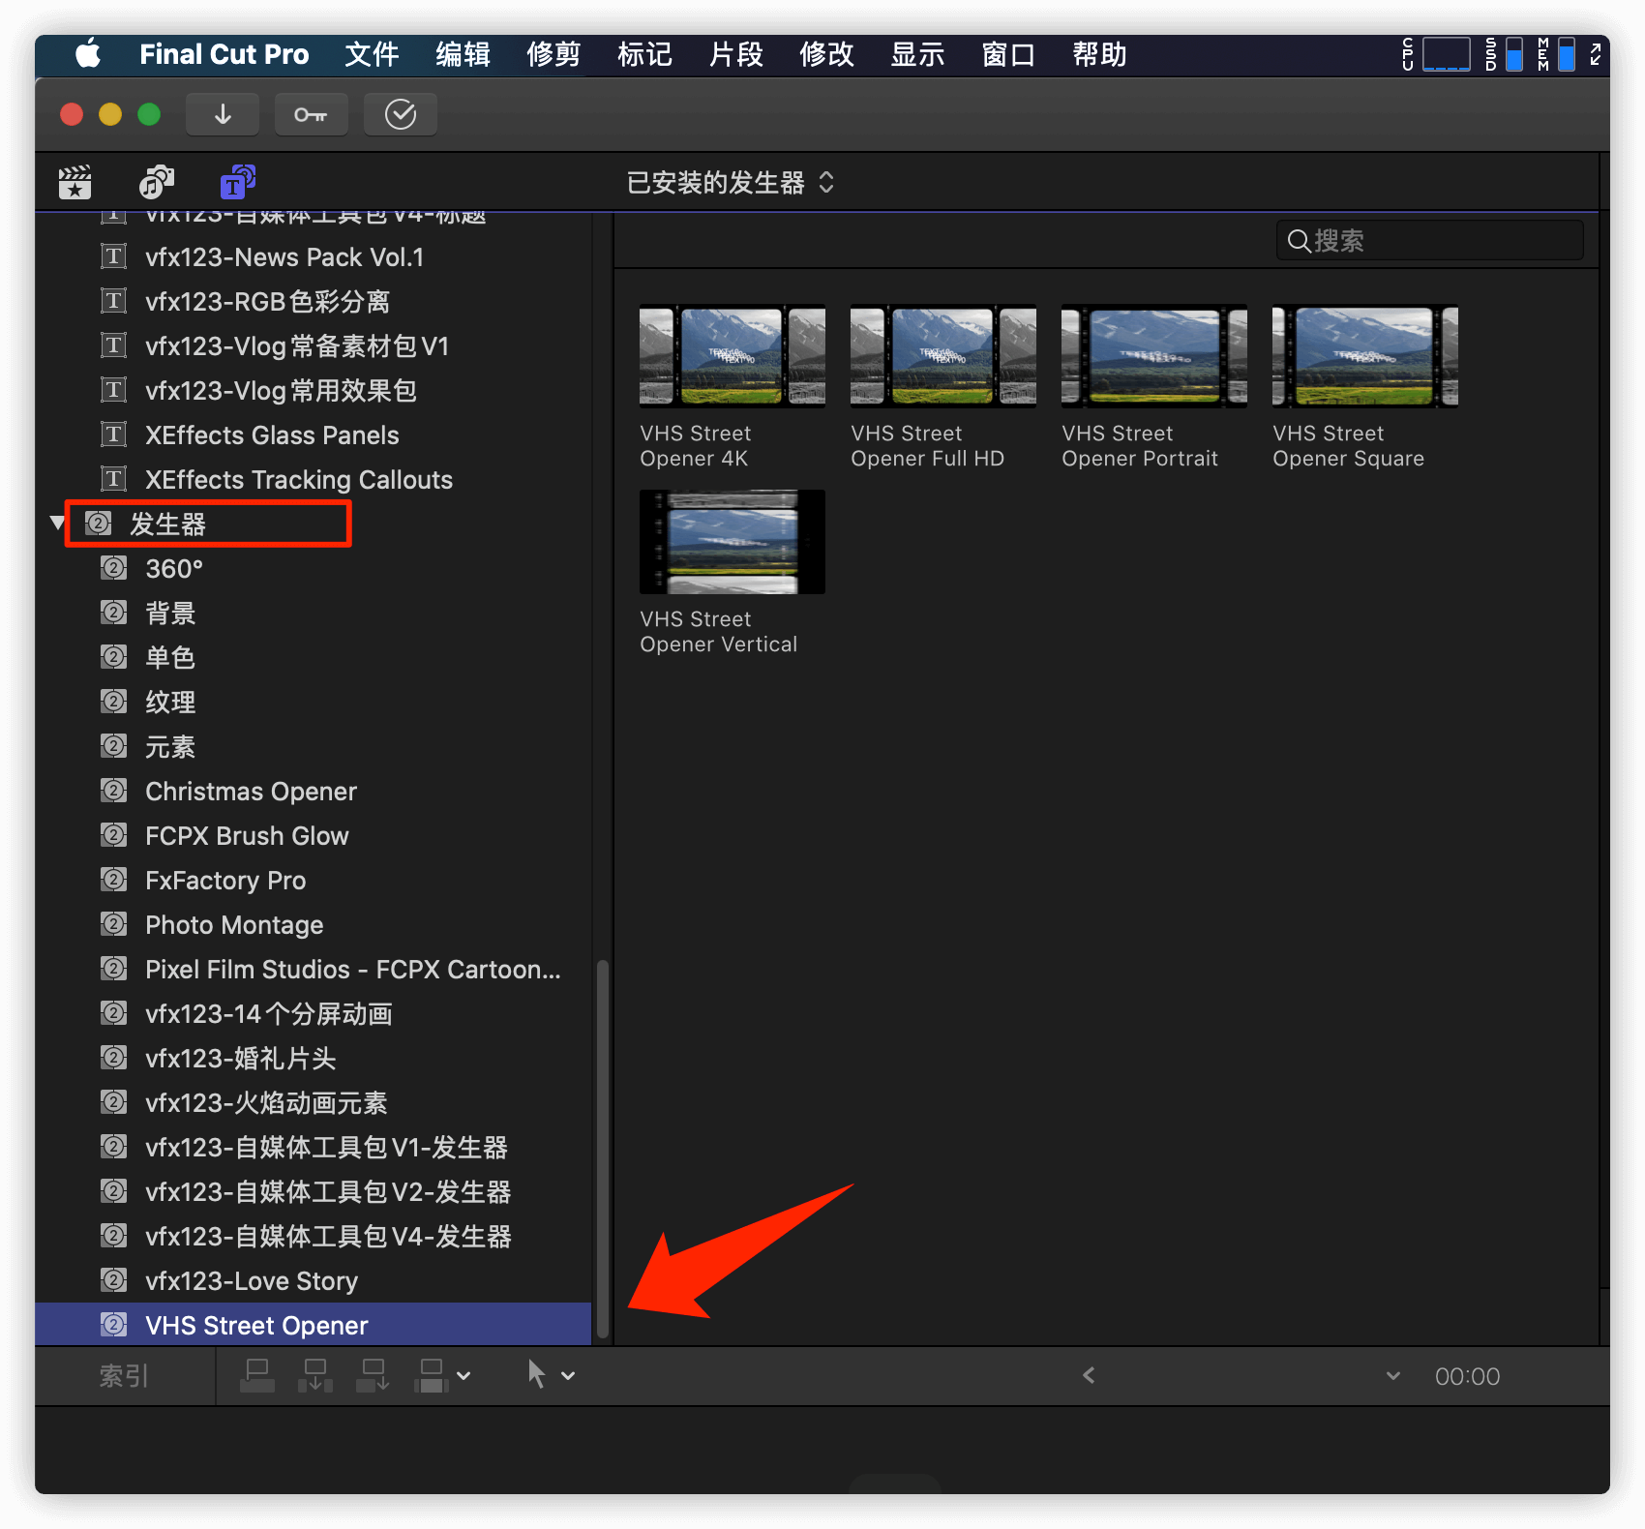Click the insert clip edit button
This screenshot has width=1645, height=1529.
click(x=315, y=1375)
